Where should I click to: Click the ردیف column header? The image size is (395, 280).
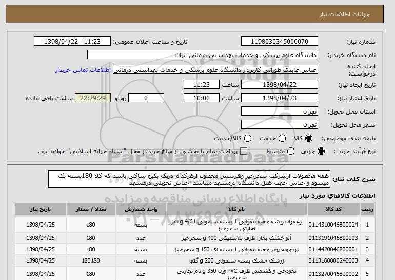pos(367,210)
